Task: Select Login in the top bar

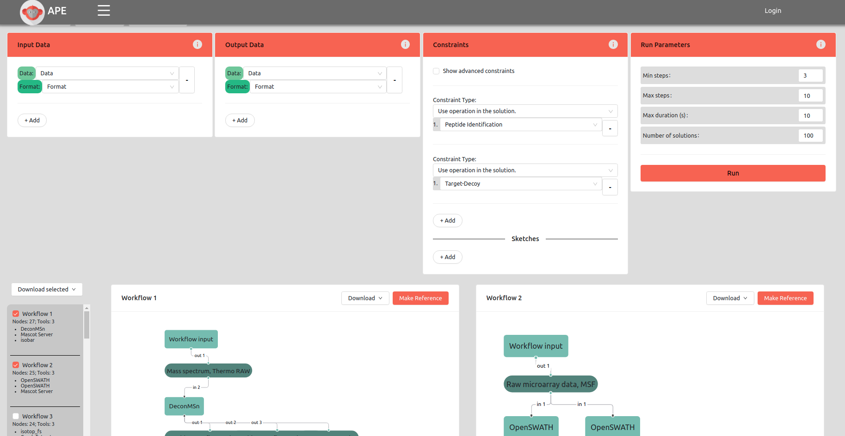Action: point(772,10)
